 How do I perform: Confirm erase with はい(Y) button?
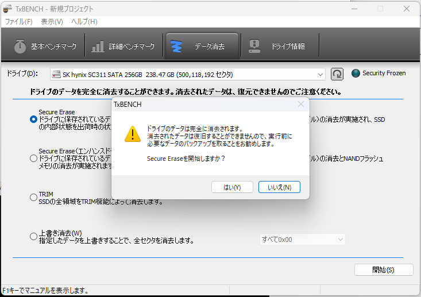coord(233,187)
